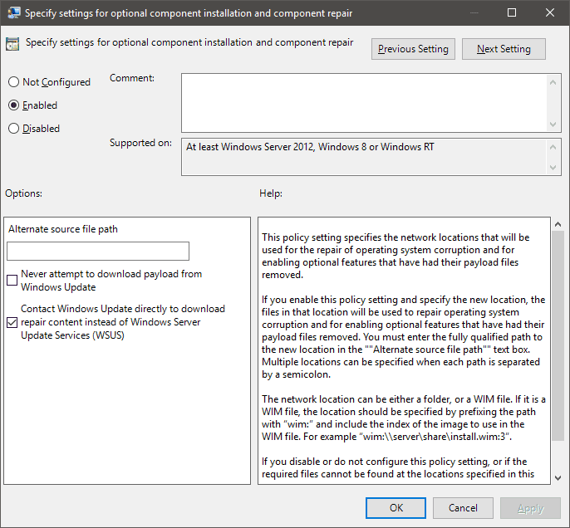570x528 pixels.
Task: Cancel the policy dialog
Action: (x=463, y=508)
